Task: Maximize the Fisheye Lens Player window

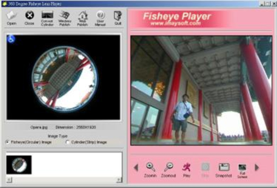Action: pyautogui.click(x=268, y=4)
